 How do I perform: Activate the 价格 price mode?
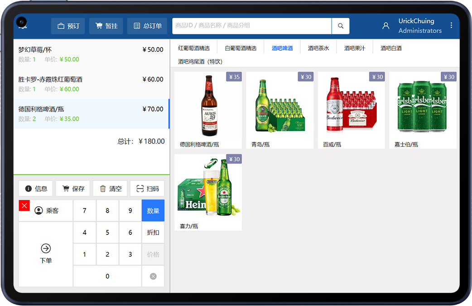[153, 254]
